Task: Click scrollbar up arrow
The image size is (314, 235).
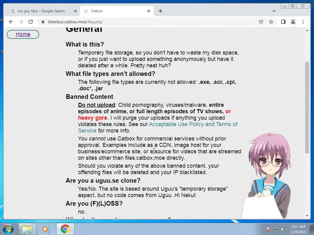Action: [x=307, y=30]
